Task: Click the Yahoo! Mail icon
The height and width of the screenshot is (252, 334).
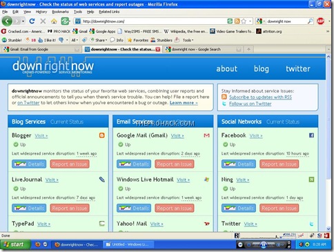Action: tap(206, 224)
